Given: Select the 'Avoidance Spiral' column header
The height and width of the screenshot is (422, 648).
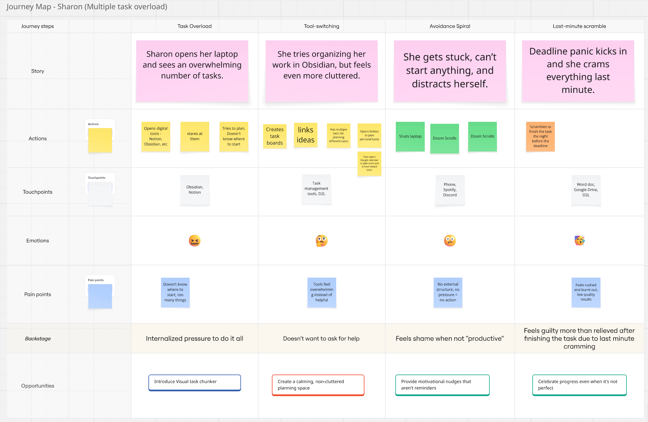Looking at the screenshot, I should 450,26.
